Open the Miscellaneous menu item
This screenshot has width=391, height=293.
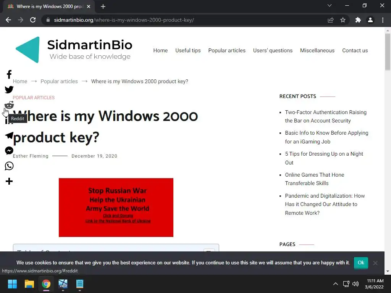click(317, 50)
